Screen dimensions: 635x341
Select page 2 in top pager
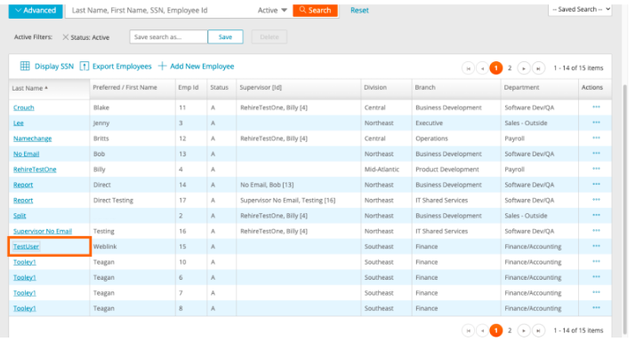coord(510,68)
